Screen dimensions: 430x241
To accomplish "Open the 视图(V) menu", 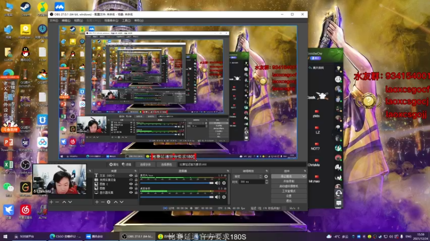I will [78, 20].
